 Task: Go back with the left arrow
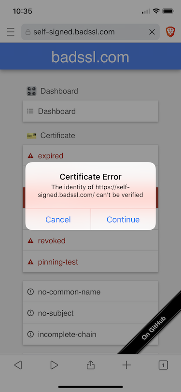(18, 365)
